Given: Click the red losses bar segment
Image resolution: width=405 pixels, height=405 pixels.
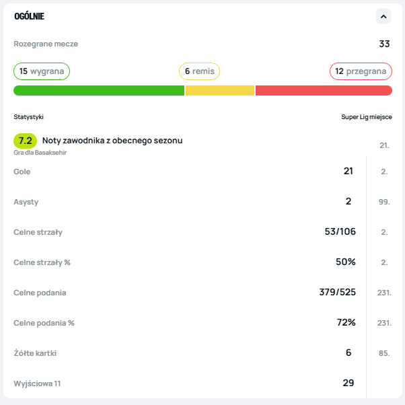Looking at the screenshot, I should click(x=324, y=90).
